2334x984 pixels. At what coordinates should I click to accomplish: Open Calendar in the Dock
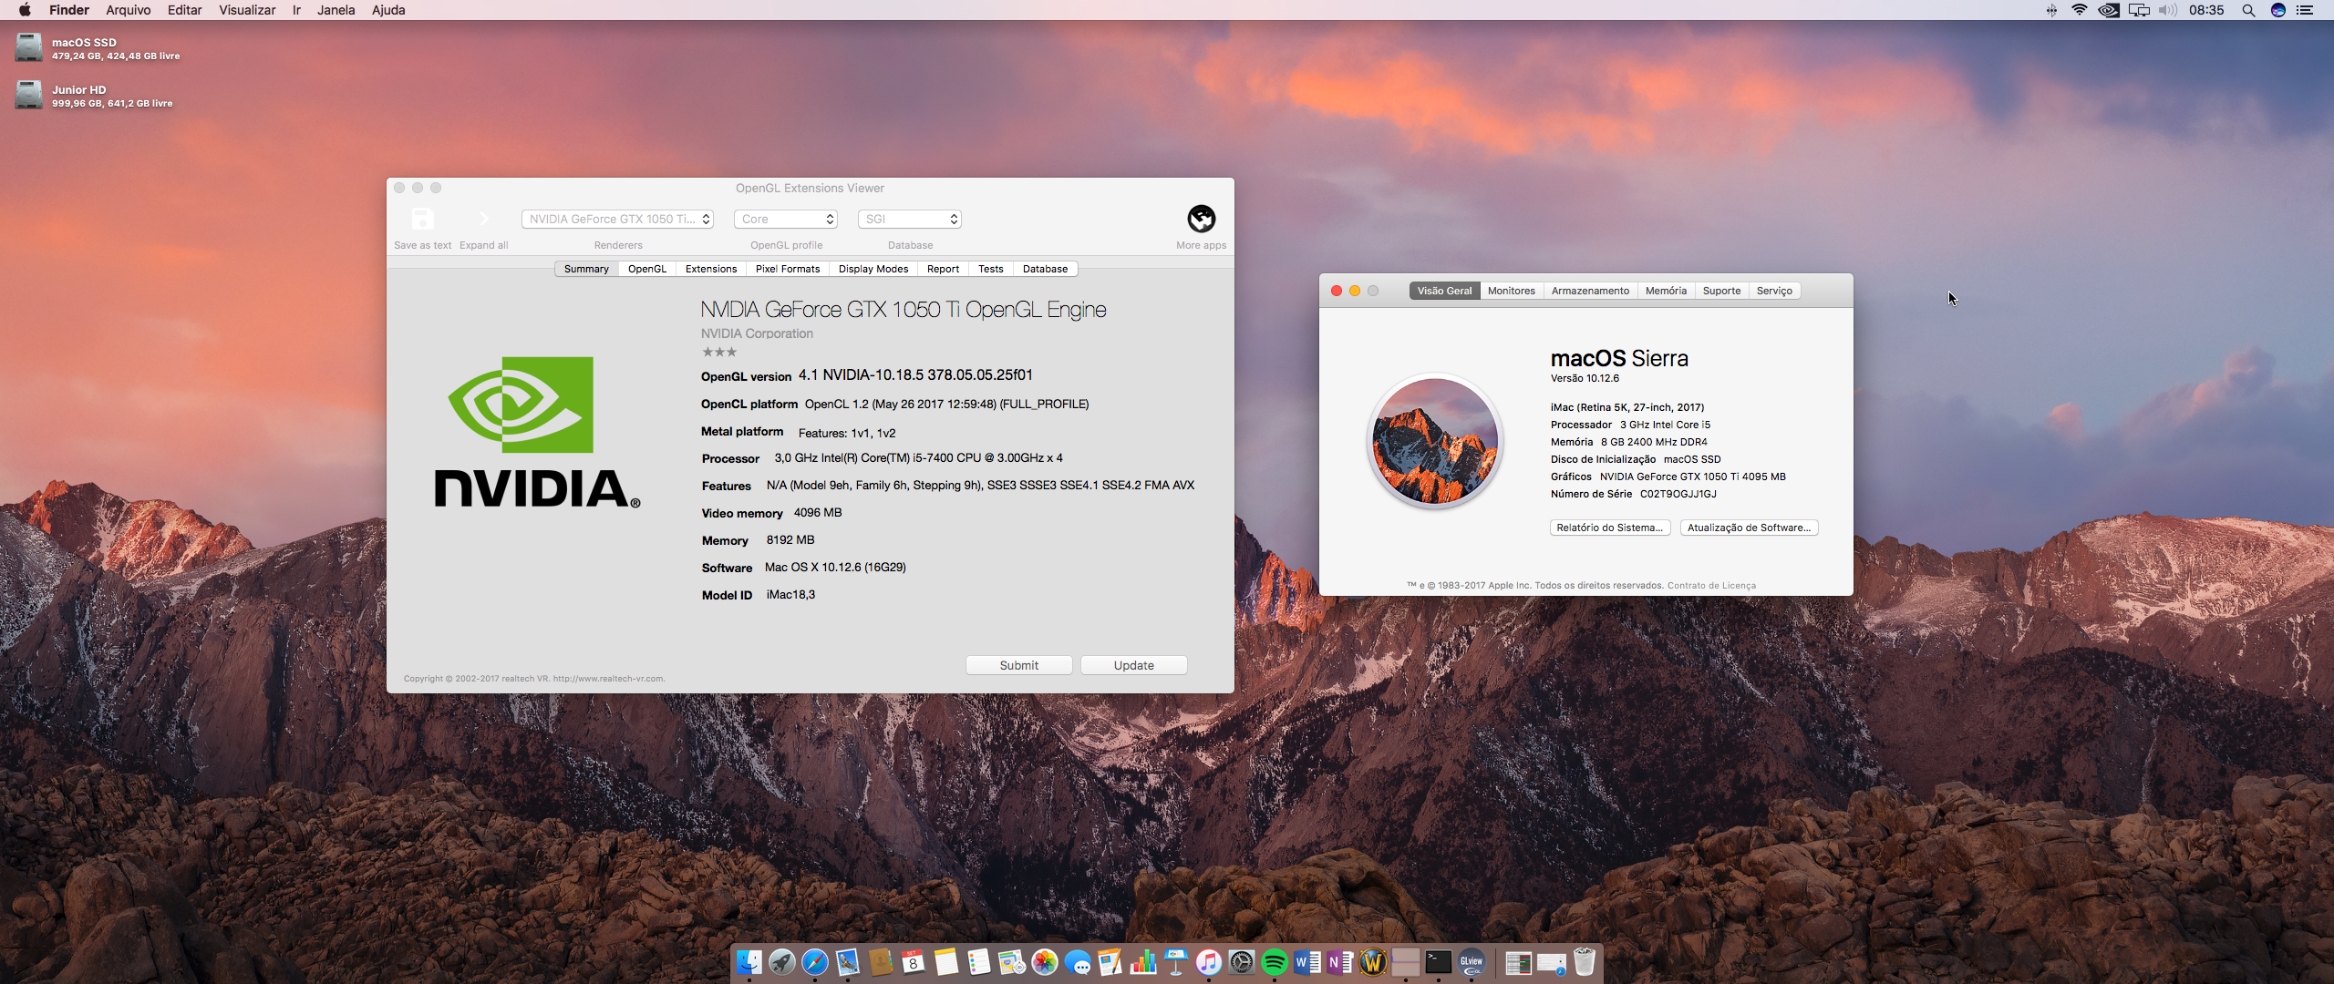tap(914, 962)
